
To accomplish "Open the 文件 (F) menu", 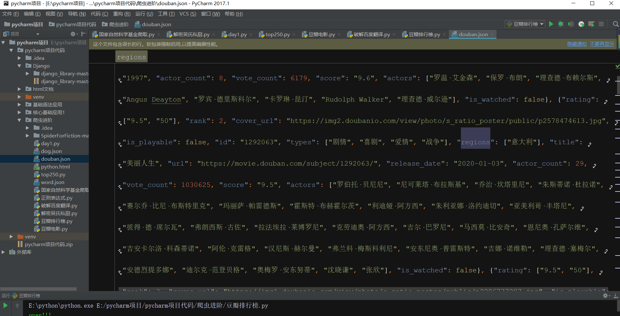I will click(11, 14).
